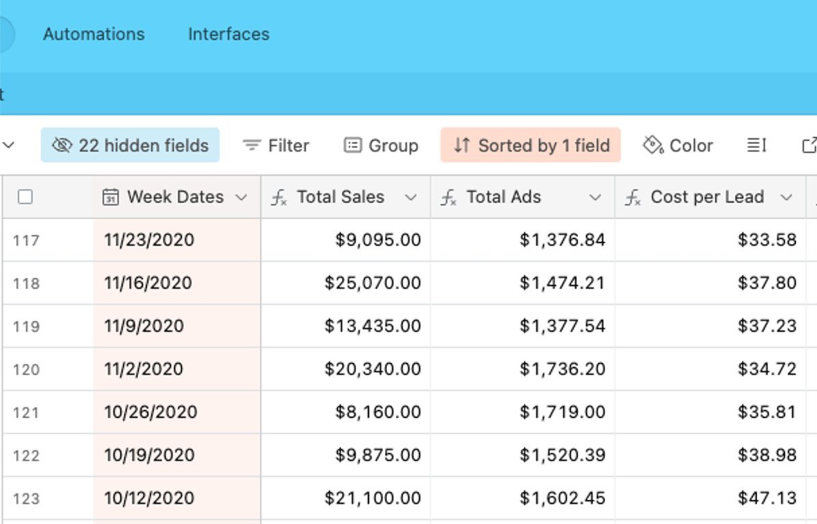Select the $34.72 Cost per Lead cell
The height and width of the screenshot is (524, 817).
pyautogui.click(x=710, y=370)
